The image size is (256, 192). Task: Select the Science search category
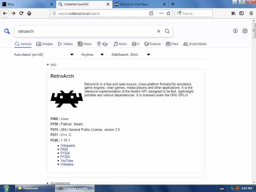(152, 44)
